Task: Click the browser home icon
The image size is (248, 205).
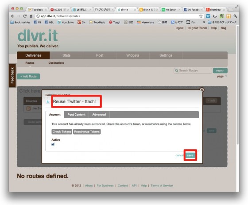Action: [x=31, y=16]
